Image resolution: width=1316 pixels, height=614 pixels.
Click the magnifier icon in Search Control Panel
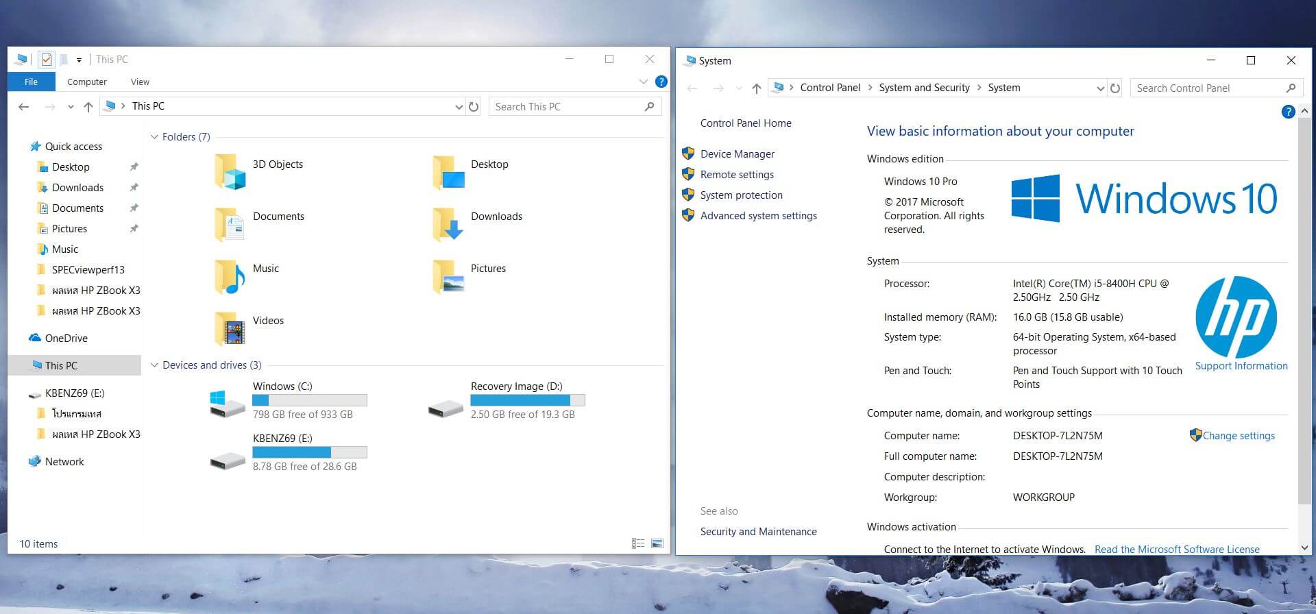point(1291,88)
